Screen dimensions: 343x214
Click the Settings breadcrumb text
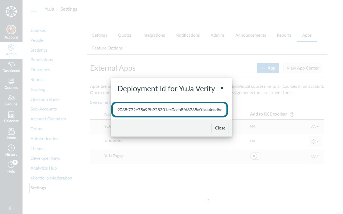tap(69, 9)
